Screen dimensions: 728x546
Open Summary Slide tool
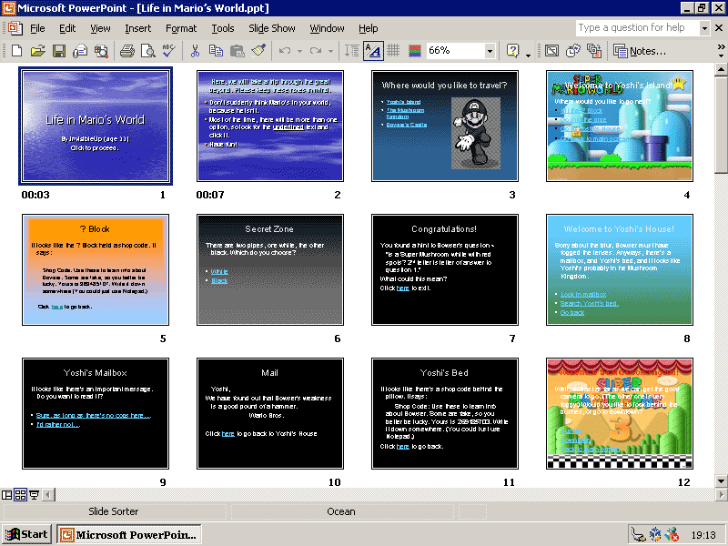click(x=594, y=51)
